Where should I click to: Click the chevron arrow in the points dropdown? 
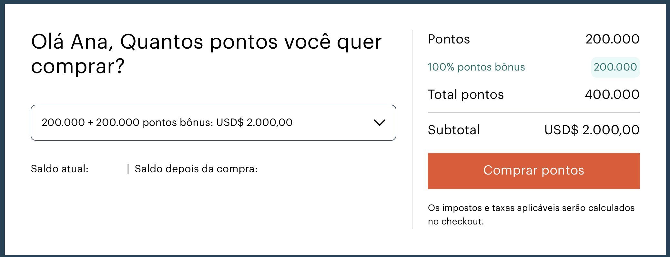pyautogui.click(x=379, y=123)
